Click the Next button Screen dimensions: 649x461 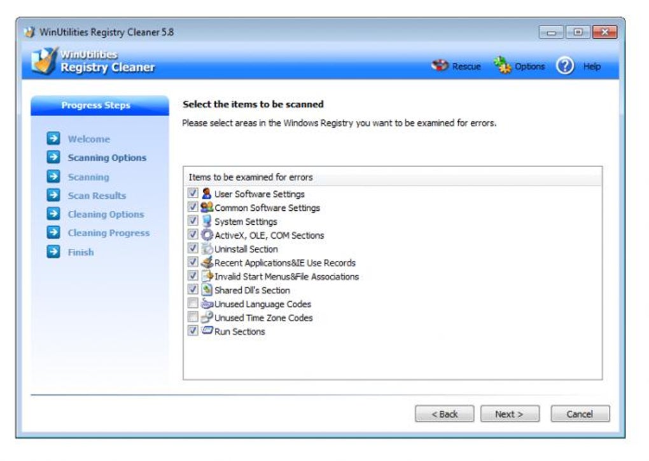click(x=509, y=413)
